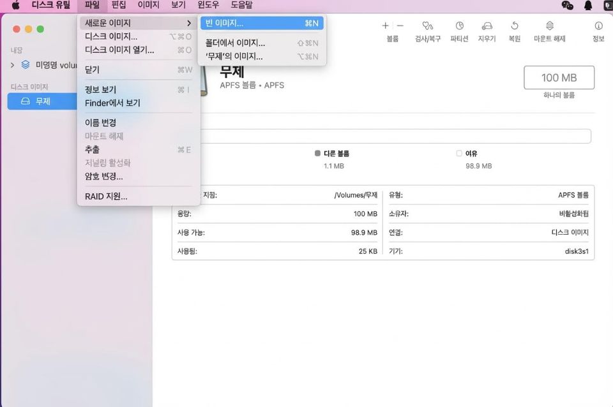Click the 100 MB capacity button
Image resolution: width=613 pixels, height=407 pixels.
(559, 77)
